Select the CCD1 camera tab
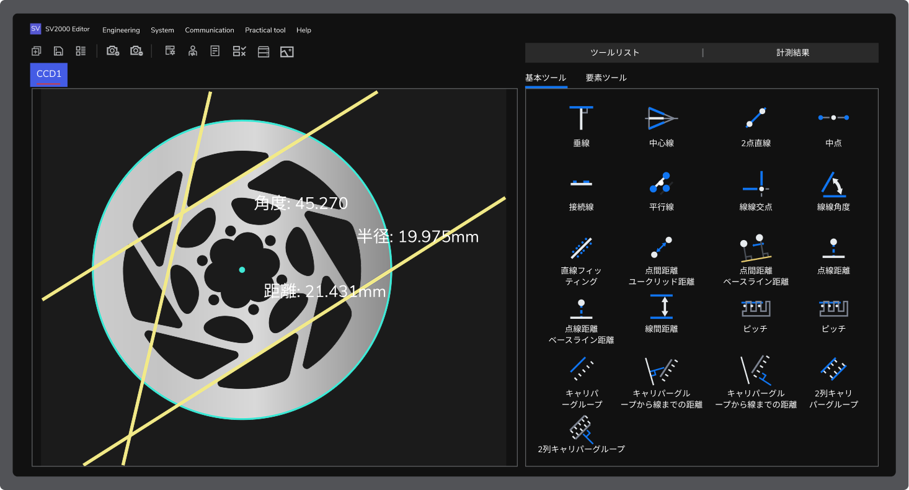Image resolution: width=909 pixels, height=490 pixels. click(x=49, y=74)
